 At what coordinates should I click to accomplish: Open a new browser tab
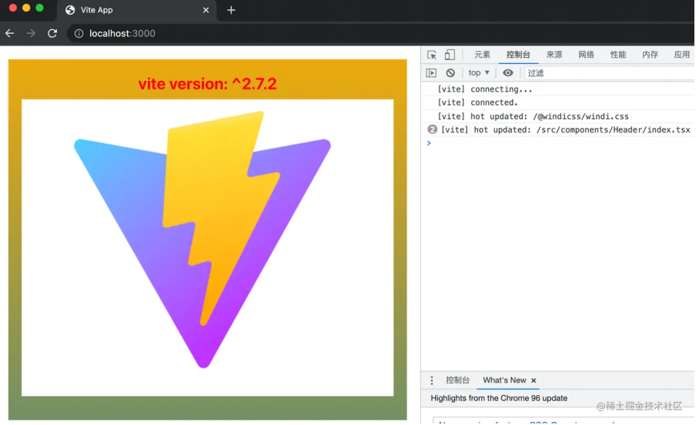(x=231, y=10)
